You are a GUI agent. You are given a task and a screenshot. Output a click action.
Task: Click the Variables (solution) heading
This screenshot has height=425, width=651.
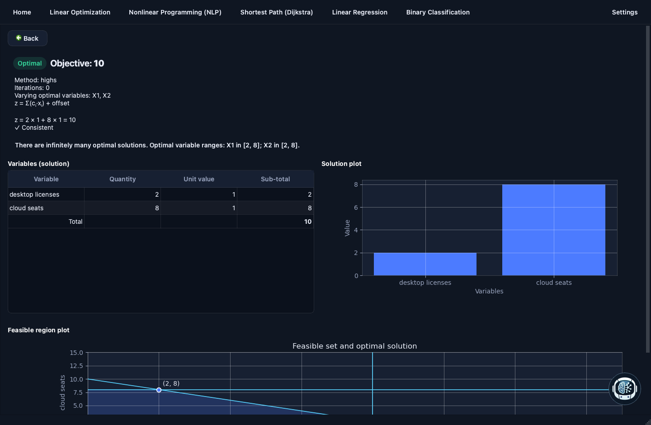[38, 164]
